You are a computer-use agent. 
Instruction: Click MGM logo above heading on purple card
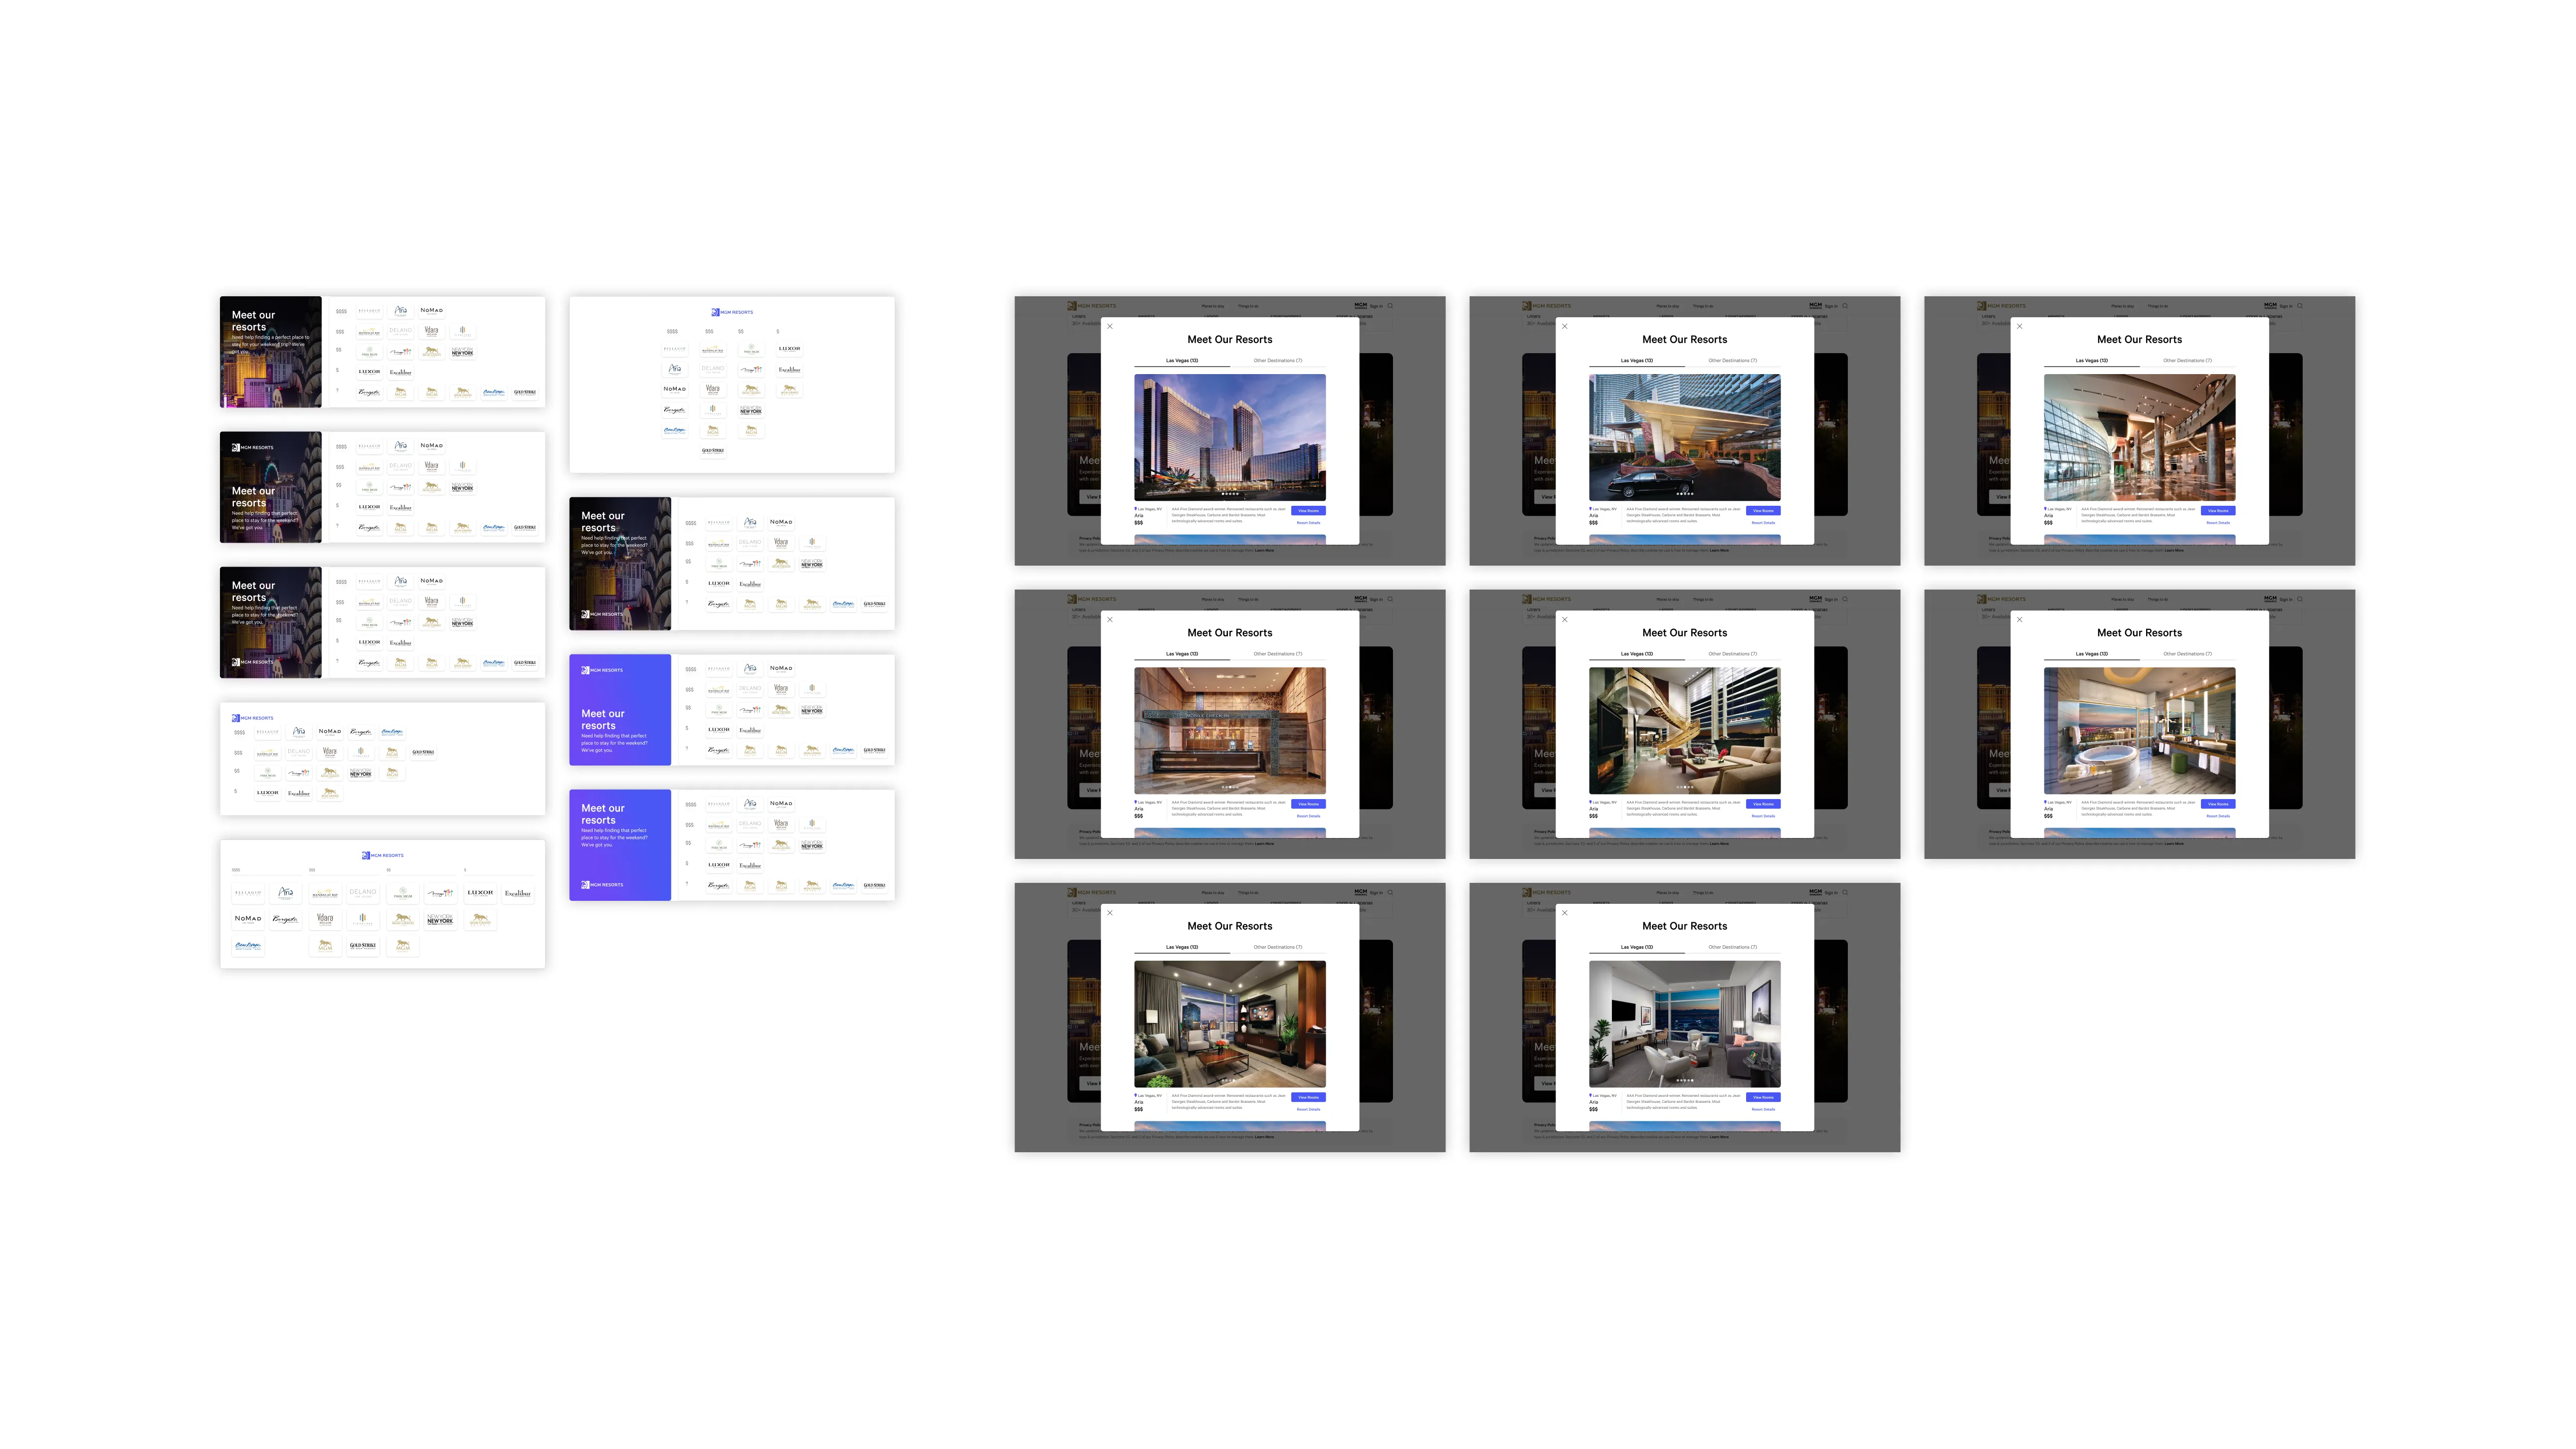tap(602, 670)
